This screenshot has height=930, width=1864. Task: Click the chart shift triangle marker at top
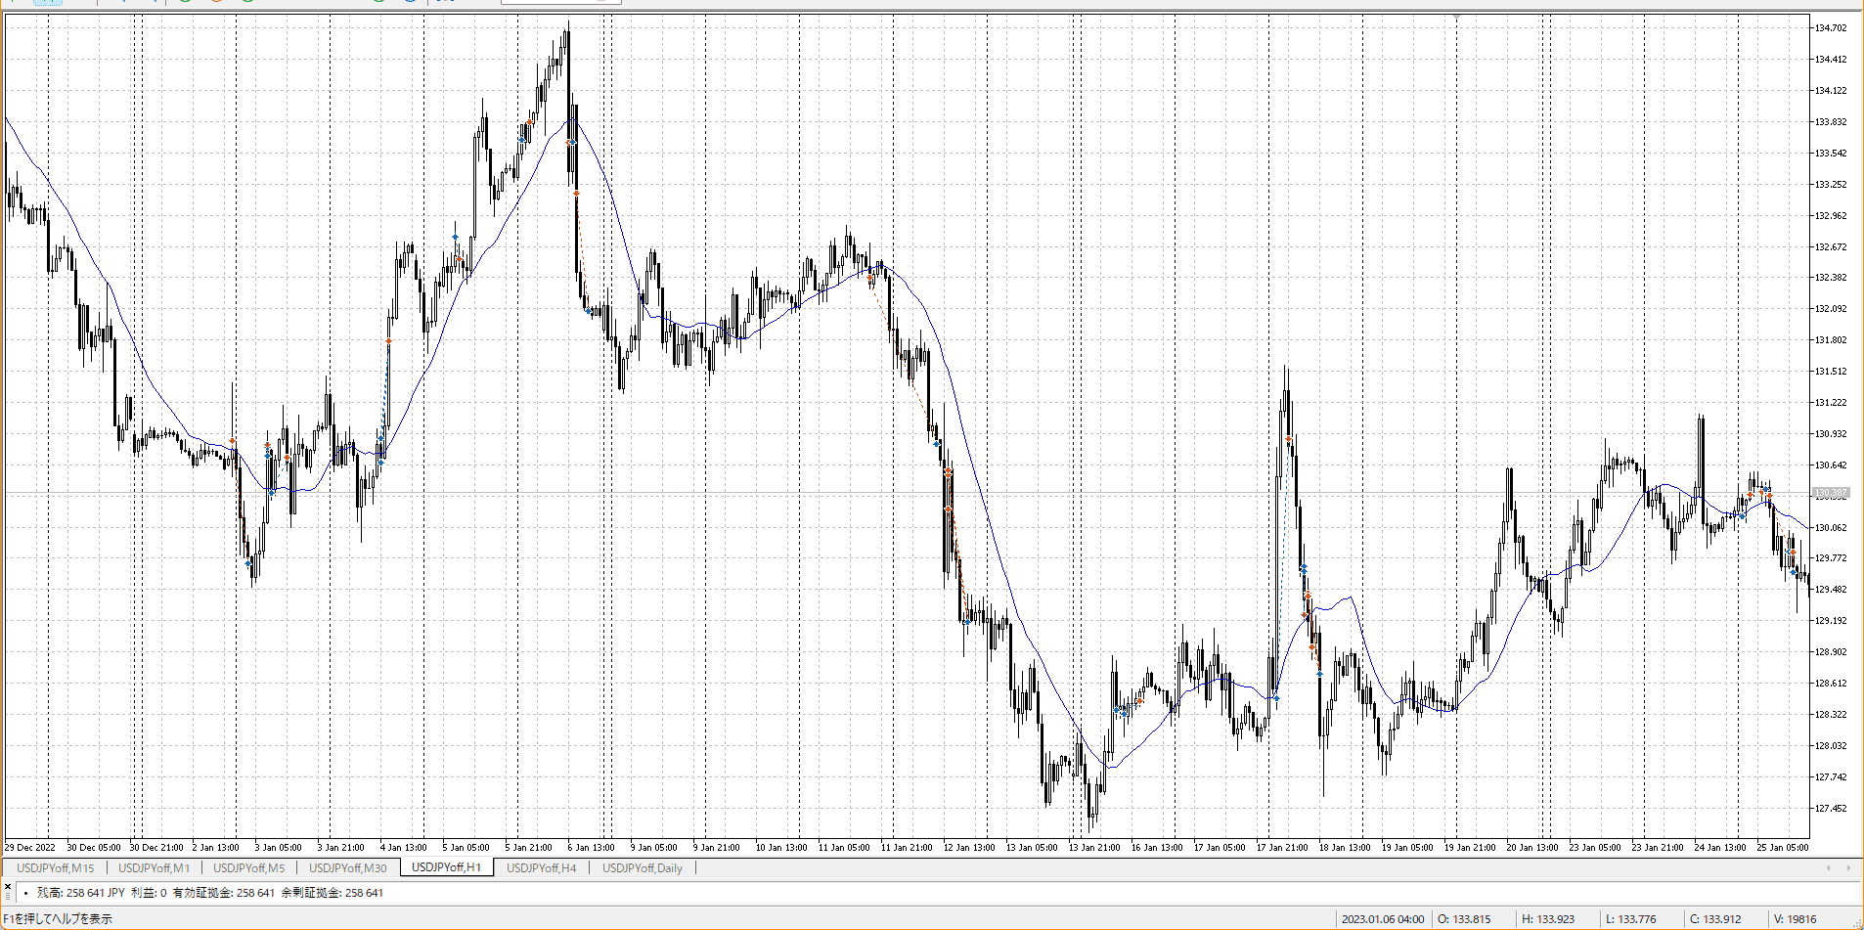pyautogui.click(x=1456, y=18)
